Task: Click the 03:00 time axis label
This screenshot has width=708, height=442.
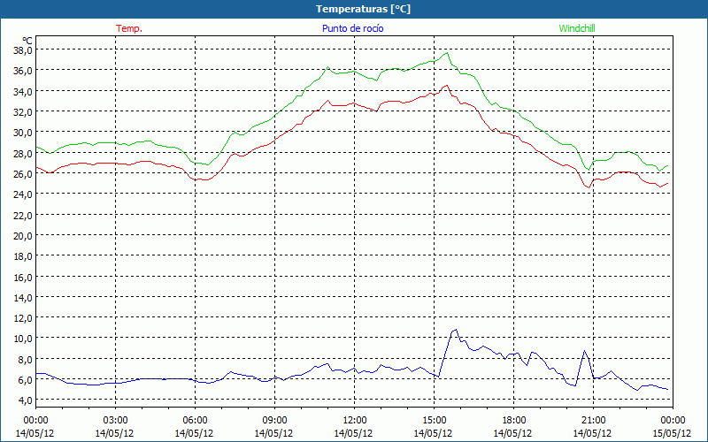Action: (115, 421)
